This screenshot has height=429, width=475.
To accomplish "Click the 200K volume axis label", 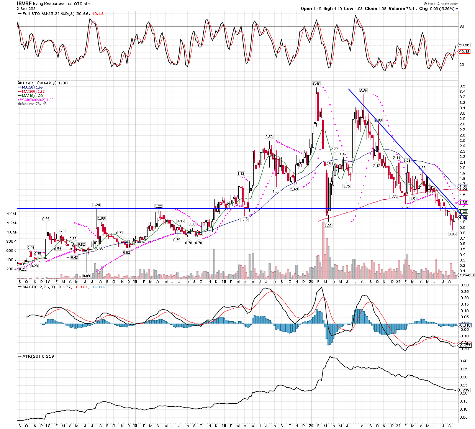I will (x=11, y=269).
